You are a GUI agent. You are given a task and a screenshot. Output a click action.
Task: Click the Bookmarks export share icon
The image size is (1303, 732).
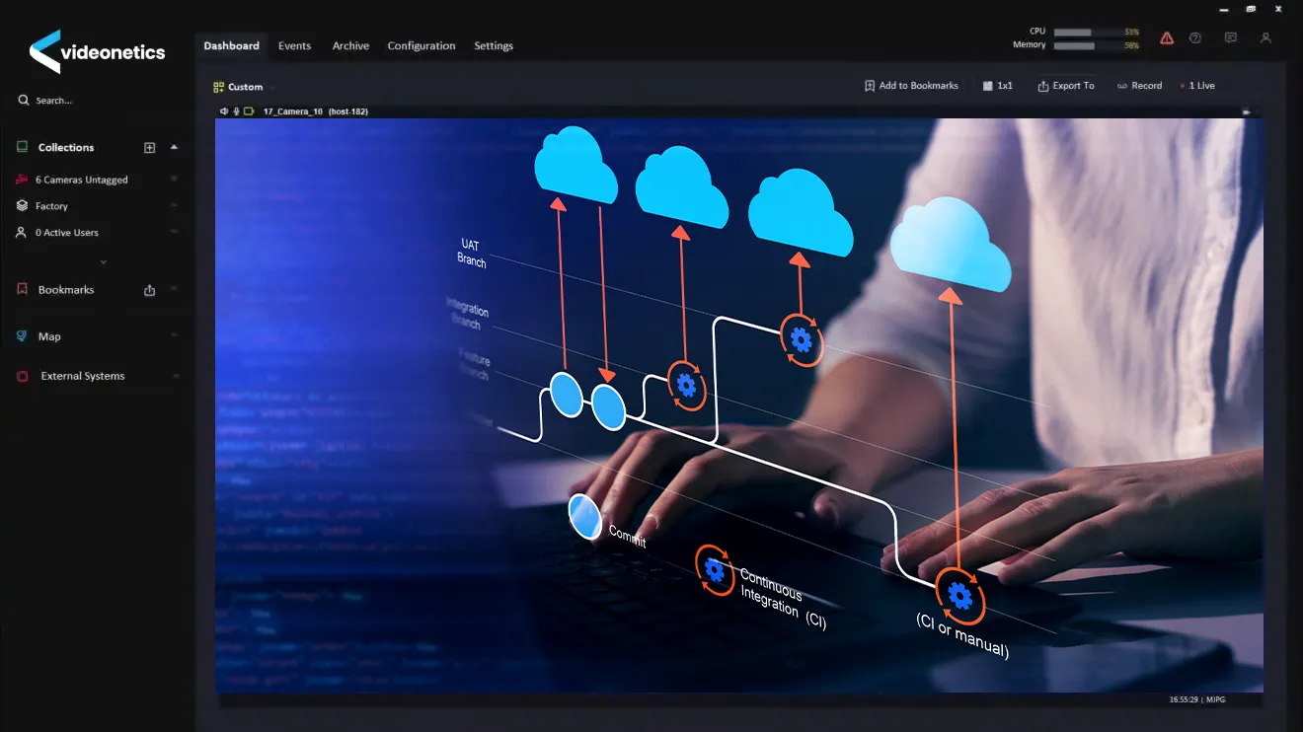click(x=150, y=290)
